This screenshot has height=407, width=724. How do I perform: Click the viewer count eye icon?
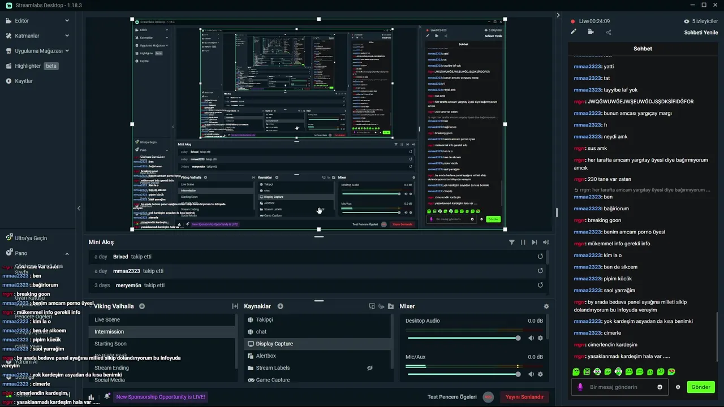(687, 21)
